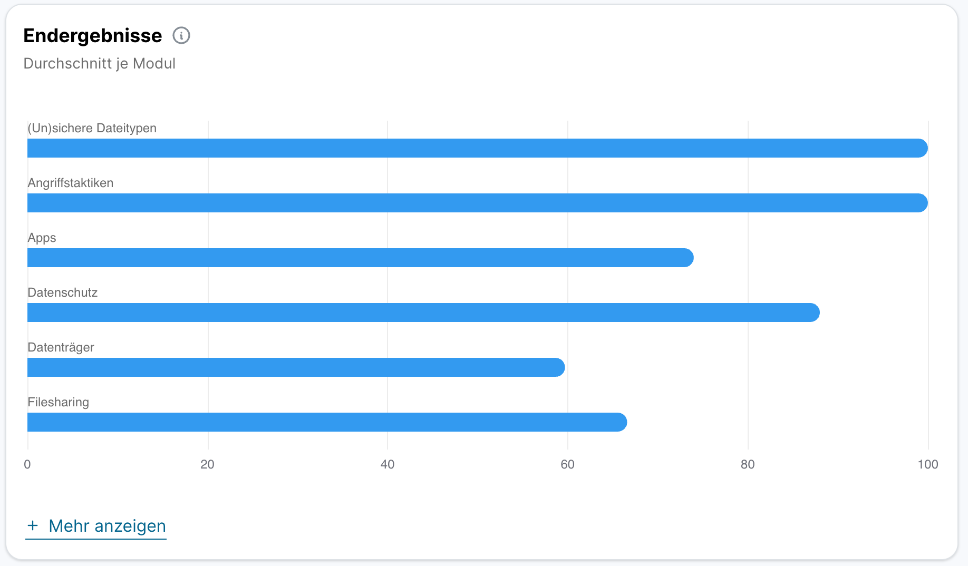The height and width of the screenshot is (566, 968).
Task: Click the Endergebnisse heading
Action: click(93, 36)
